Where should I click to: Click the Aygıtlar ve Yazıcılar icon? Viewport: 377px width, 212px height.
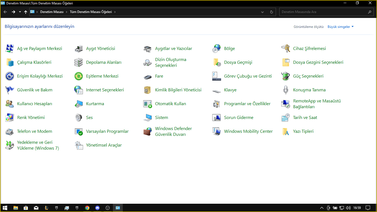(148, 49)
